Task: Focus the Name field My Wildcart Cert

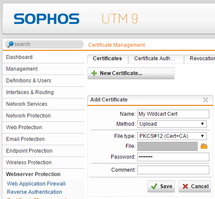Action: [173, 114]
